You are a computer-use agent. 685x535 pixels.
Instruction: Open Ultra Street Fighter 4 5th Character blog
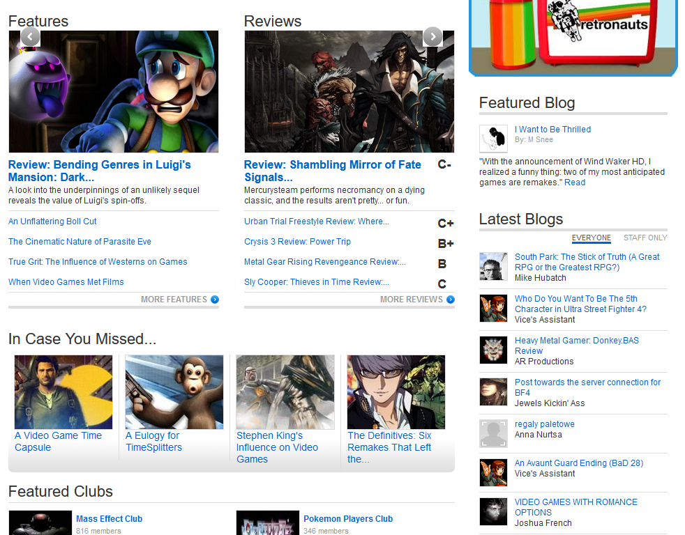pos(580,304)
